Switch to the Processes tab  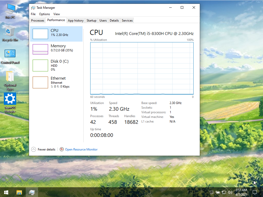point(38,21)
